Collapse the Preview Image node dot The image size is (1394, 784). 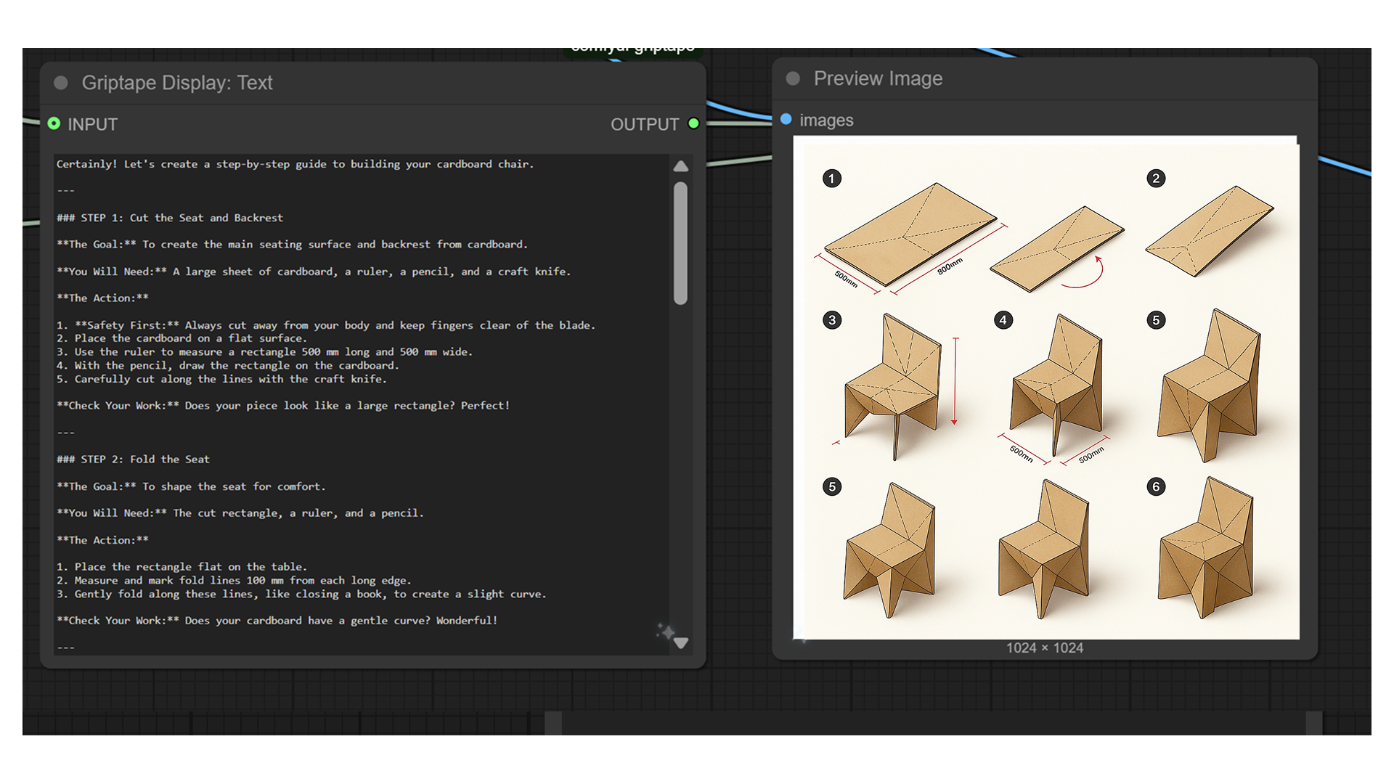point(793,78)
